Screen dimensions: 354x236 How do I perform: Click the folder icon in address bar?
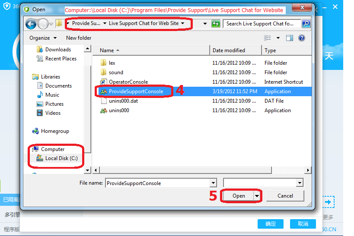(59, 23)
